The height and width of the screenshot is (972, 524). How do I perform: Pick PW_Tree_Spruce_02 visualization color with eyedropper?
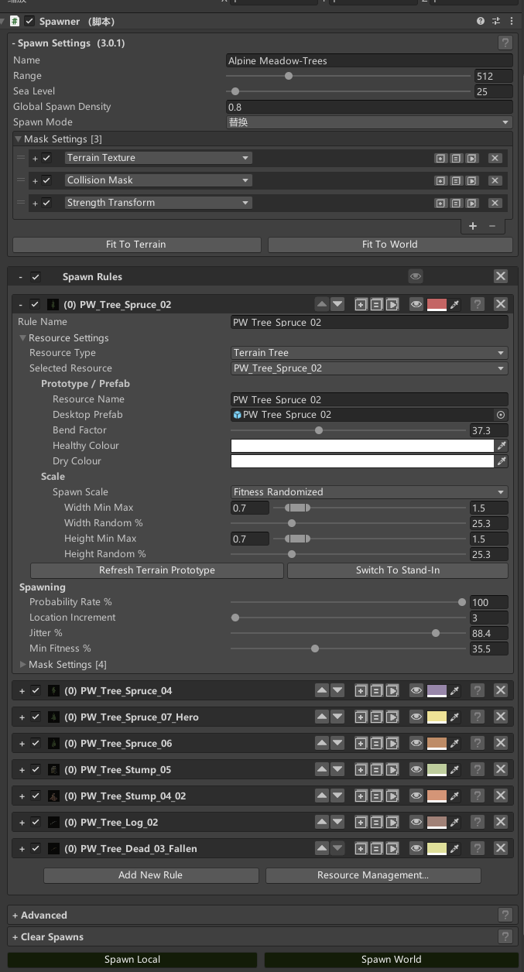[454, 304]
